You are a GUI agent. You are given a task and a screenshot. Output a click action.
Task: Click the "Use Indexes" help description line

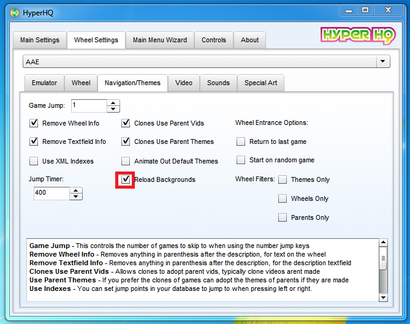(x=170, y=288)
